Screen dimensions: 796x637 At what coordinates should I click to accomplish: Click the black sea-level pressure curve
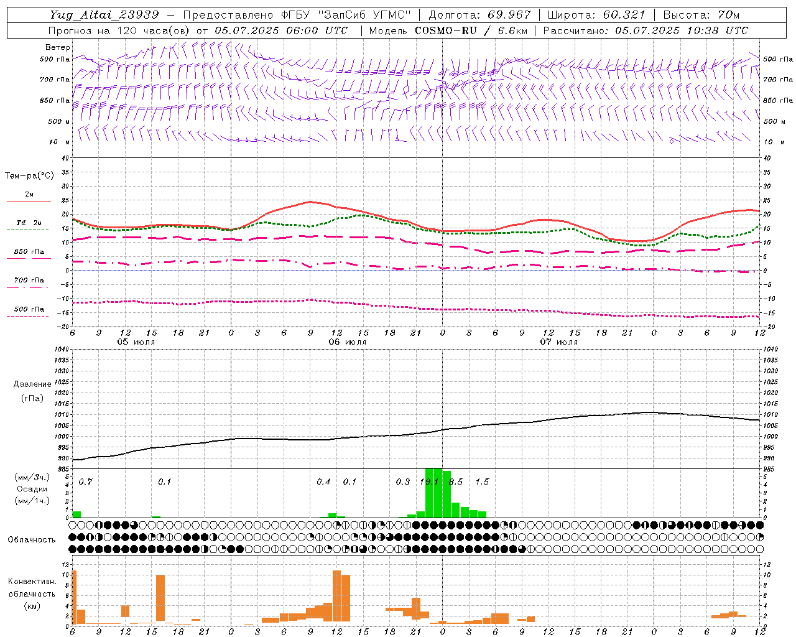[x=415, y=434]
